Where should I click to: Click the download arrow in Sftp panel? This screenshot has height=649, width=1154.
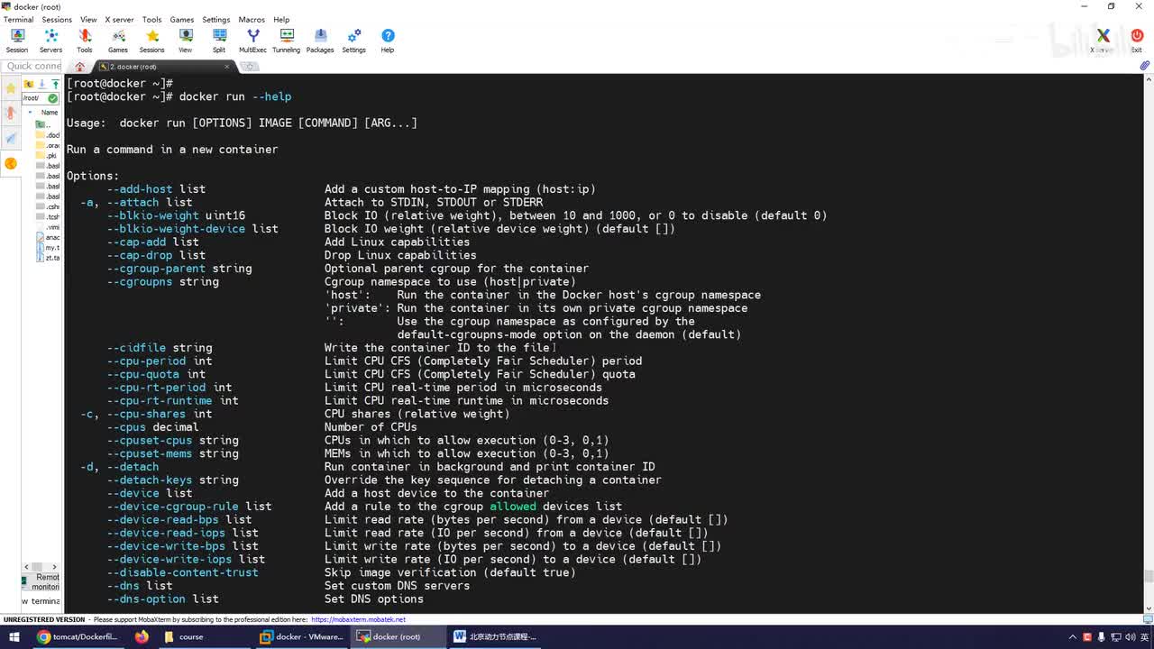pos(41,85)
